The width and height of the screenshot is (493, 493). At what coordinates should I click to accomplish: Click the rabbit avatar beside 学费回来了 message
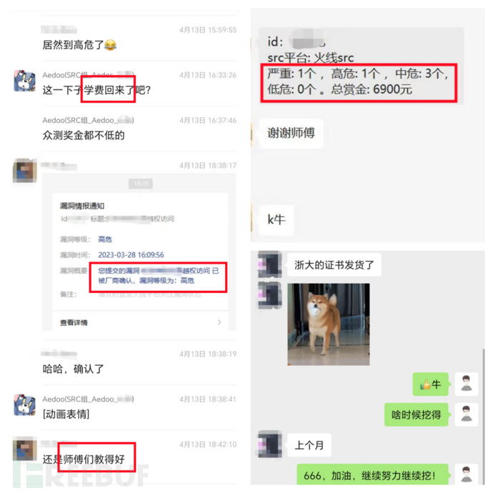(24, 81)
